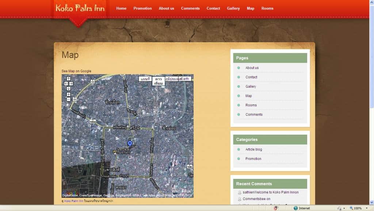Click the bullet icon beside About us
This screenshot has height=211, width=374.
click(x=238, y=68)
